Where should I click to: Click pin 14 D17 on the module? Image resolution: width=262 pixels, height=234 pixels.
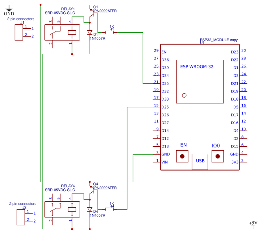(x=243, y=115)
